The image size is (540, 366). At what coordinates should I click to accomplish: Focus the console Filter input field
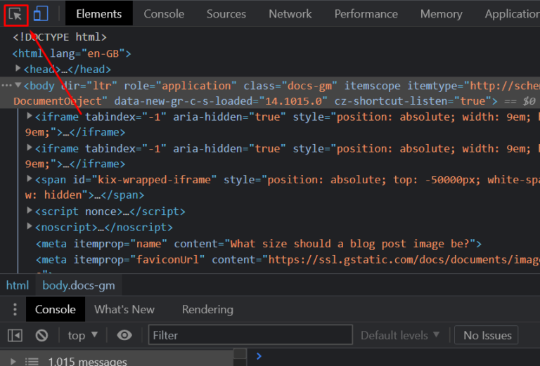250,335
